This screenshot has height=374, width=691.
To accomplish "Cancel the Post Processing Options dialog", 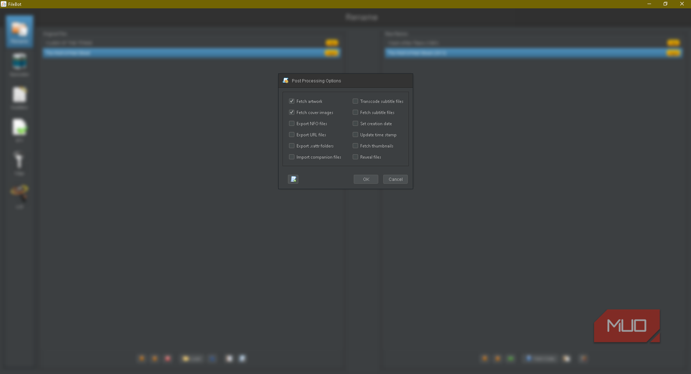I will (x=395, y=179).
